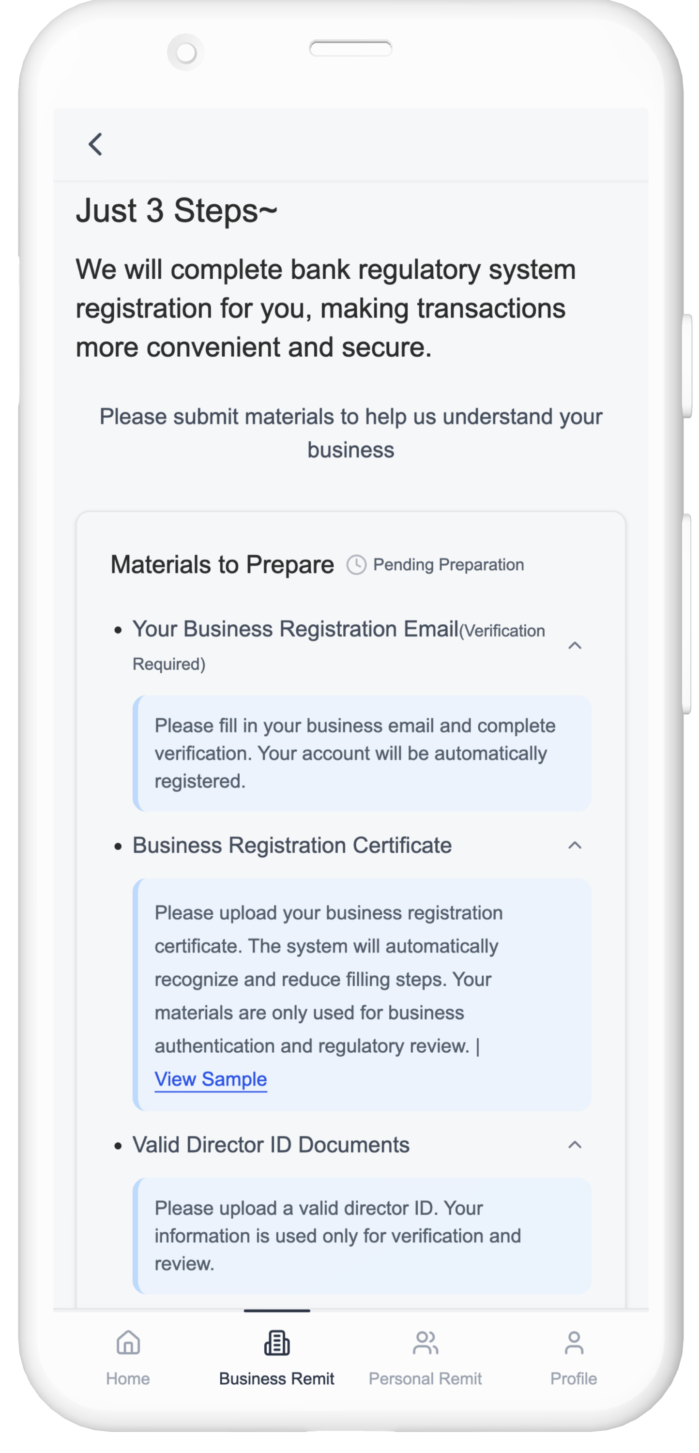Open the View Sample link
699x1453 pixels.
[211, 1079]
